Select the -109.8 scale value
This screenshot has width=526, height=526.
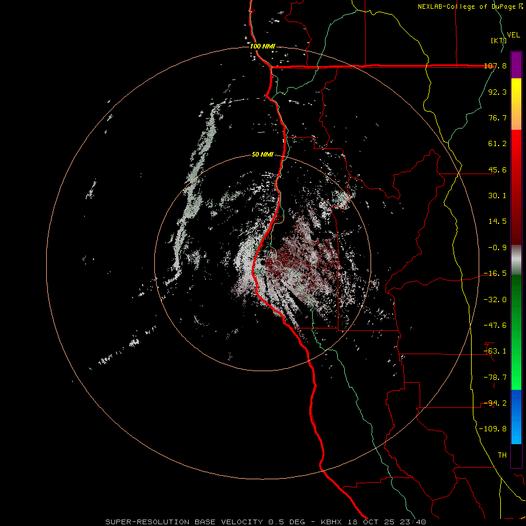point(493,429)
